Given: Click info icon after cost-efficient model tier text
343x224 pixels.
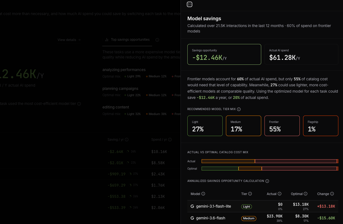Looking at the screenshot, I should [x=79, y=104].
